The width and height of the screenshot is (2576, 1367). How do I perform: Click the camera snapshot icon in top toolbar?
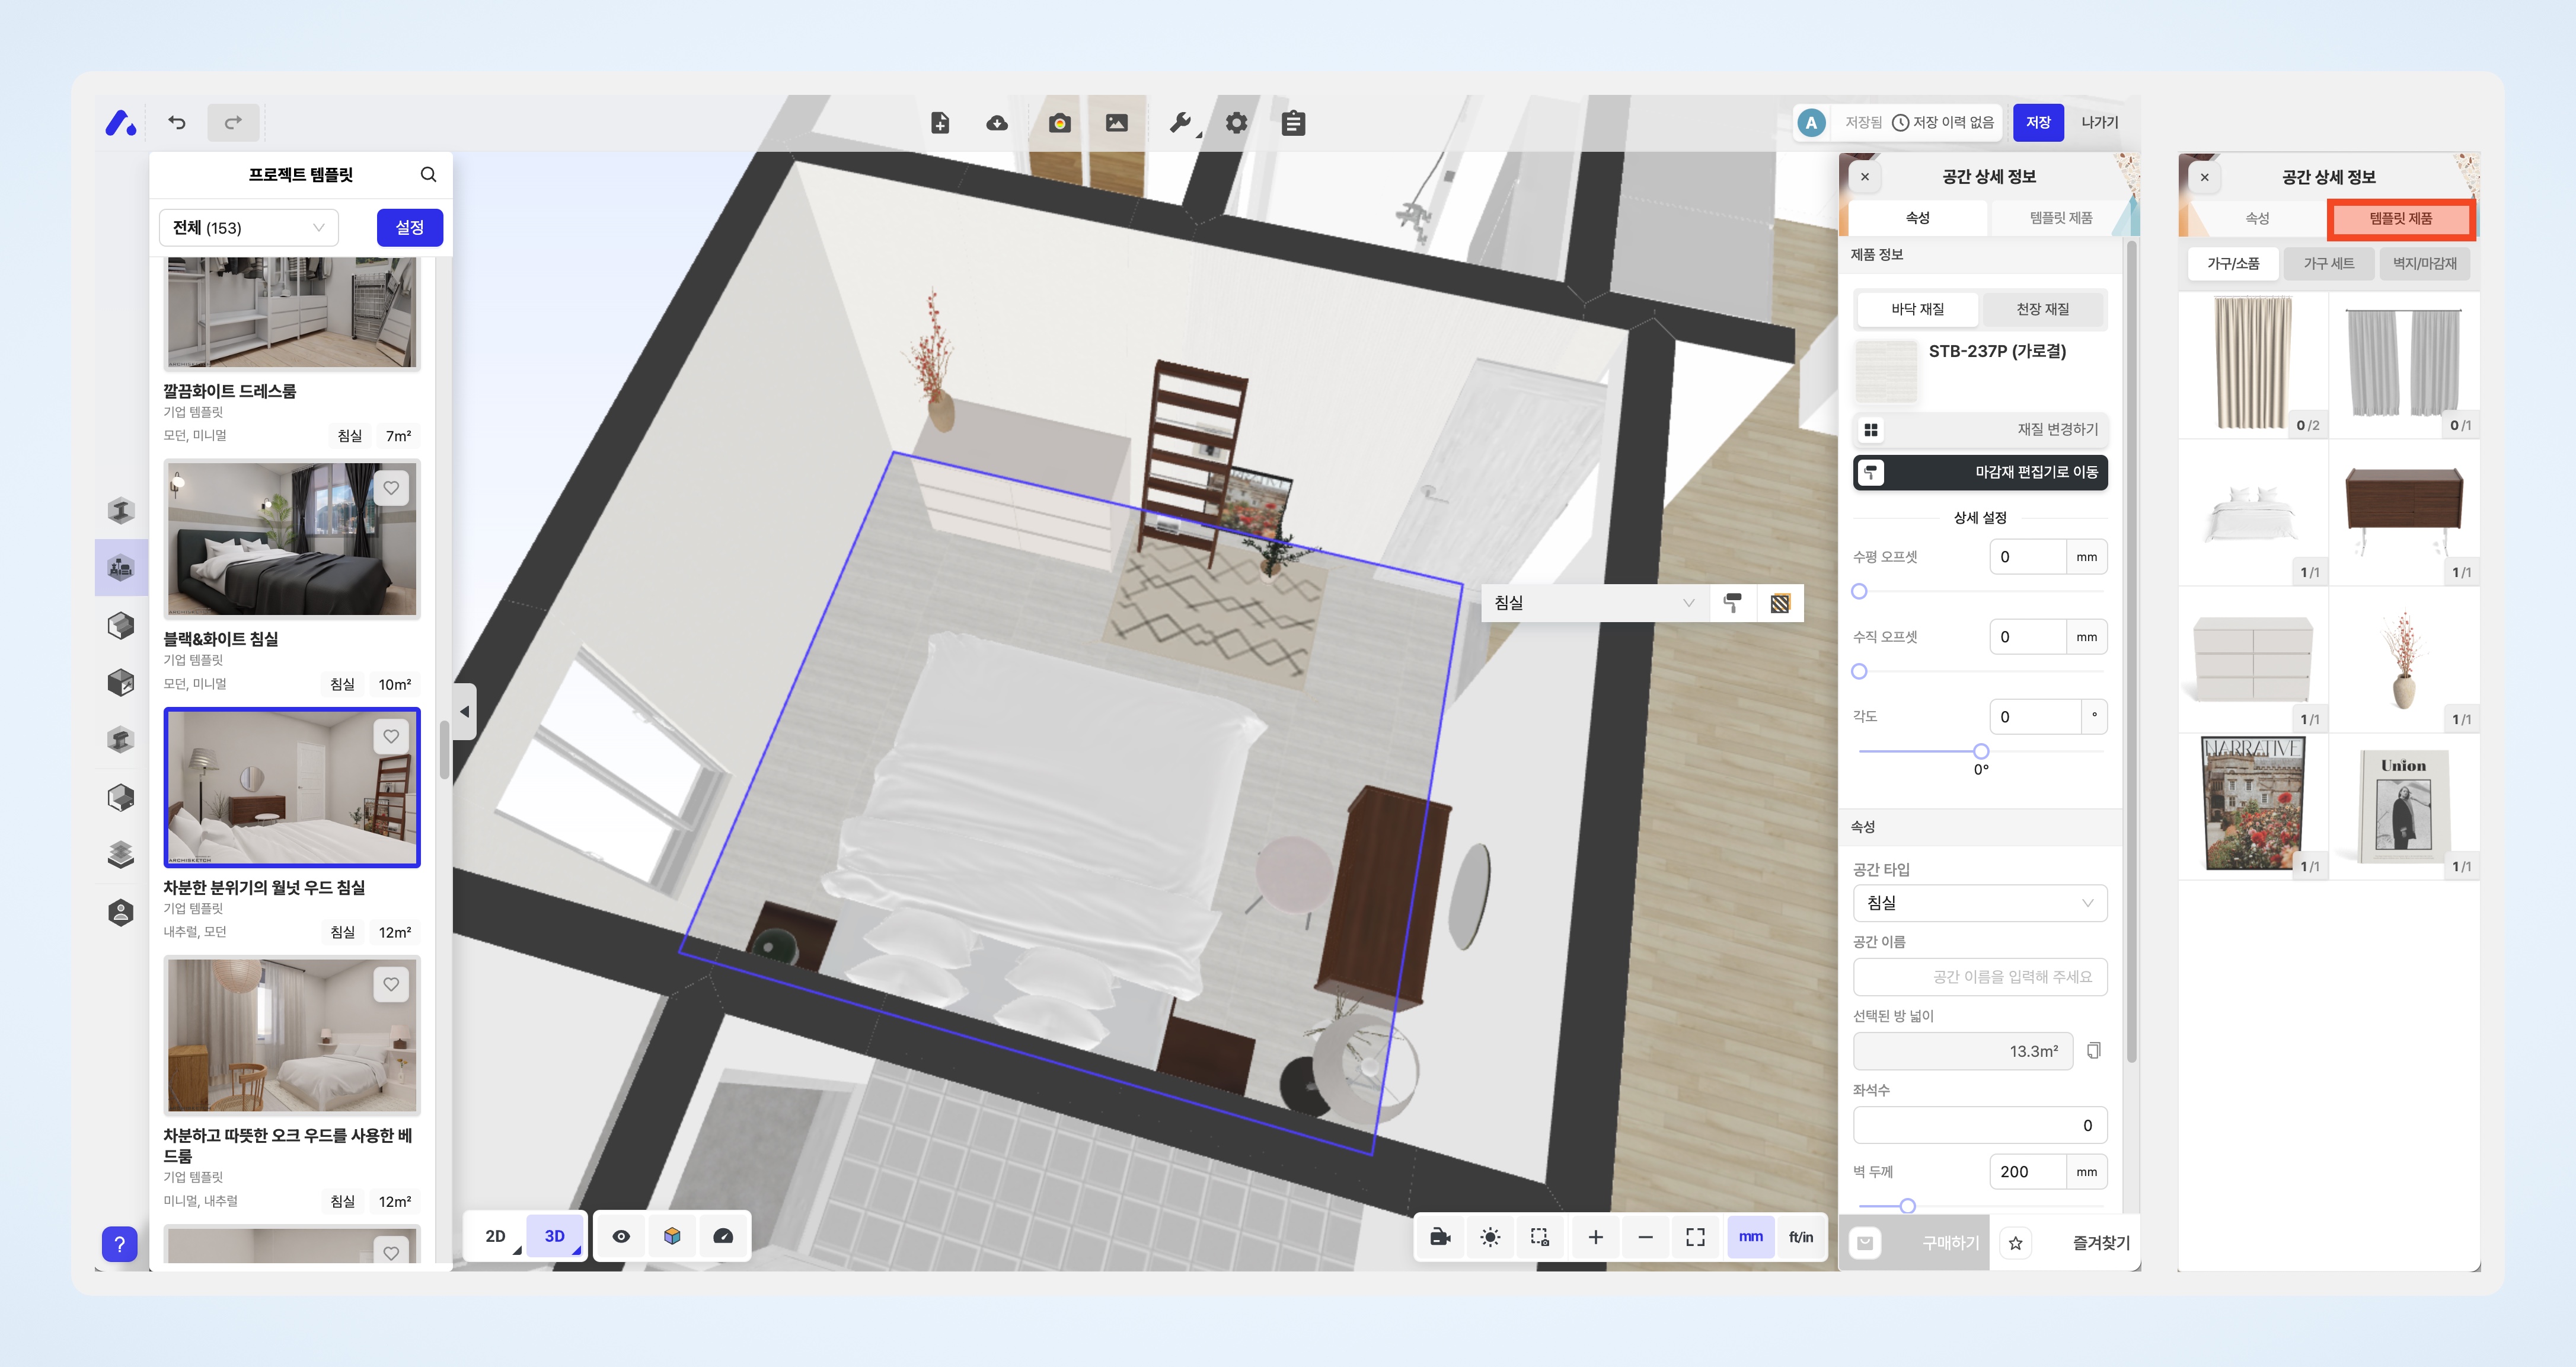click(1060, 123)
